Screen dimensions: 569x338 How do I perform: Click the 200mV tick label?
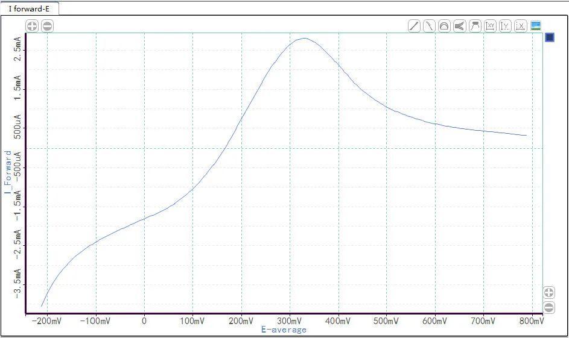(x=241, y=321)
